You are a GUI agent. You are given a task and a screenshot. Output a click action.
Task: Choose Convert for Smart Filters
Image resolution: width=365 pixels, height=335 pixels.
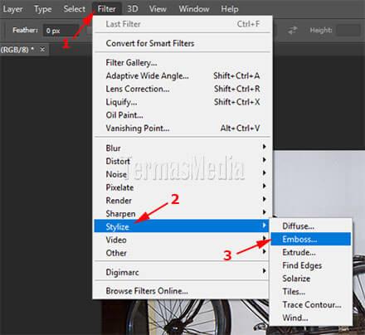(x=181, y=43)
